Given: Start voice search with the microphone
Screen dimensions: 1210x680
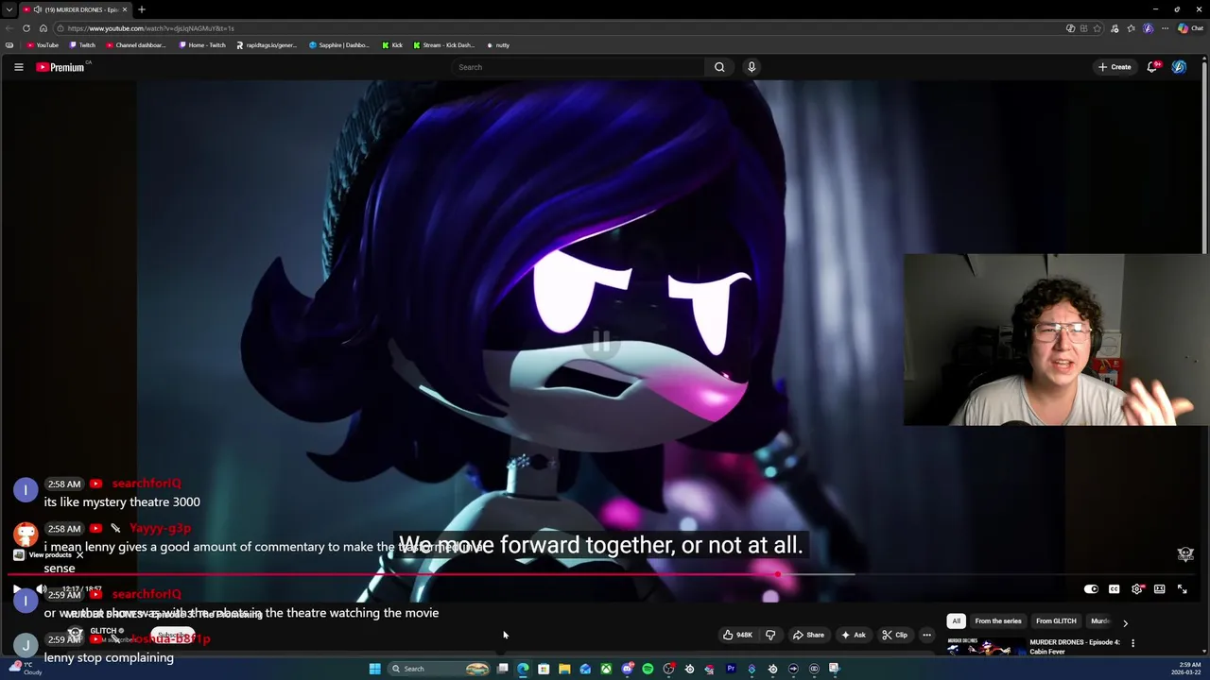Looking at the screenshot, I should (x=752, y=67).
